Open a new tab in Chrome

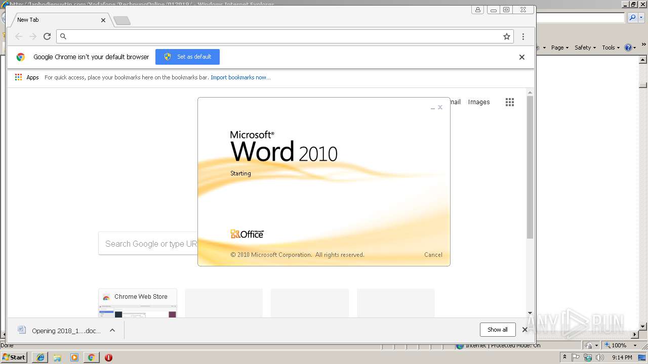point(122,20)
